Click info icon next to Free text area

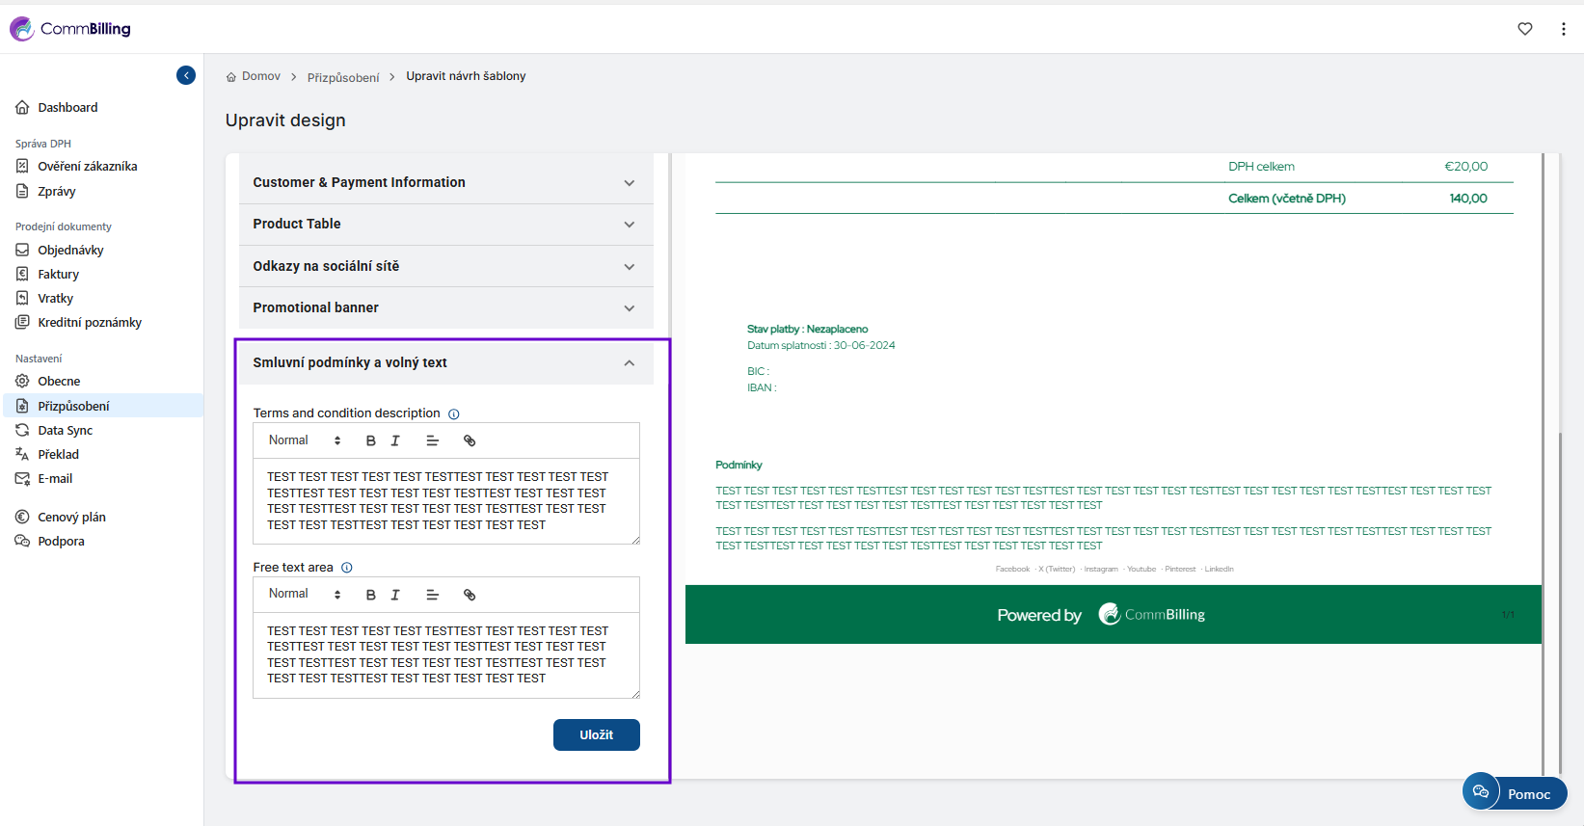click(347, 568)
